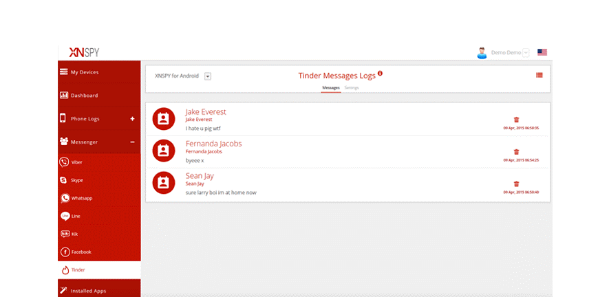Image resolution: width=609 pixels, height=297 pixels.
Task: Open Facebook messenger logs
Action: point(99,252)
